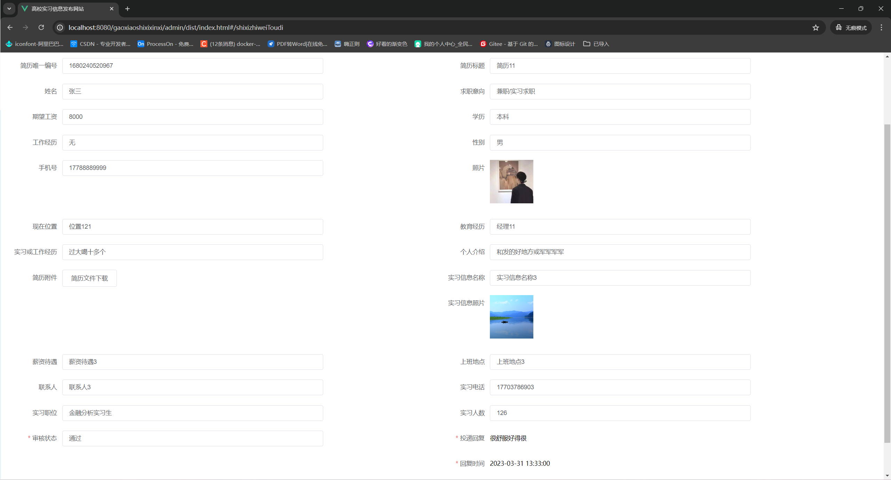Close the 高校实习信息发布网站 tab
The height and width of the screenshot is (480, 891).
coord(111,9)
